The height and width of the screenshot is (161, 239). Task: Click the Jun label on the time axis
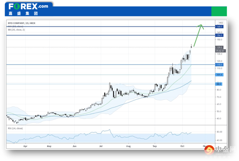point(74,146)
